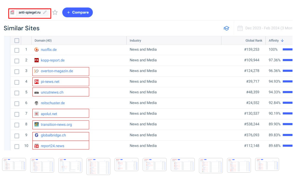Click the #538,244 global rank value
Image resolution: width=300 pixels, height=178 pixels.
(x=252, y=124)
